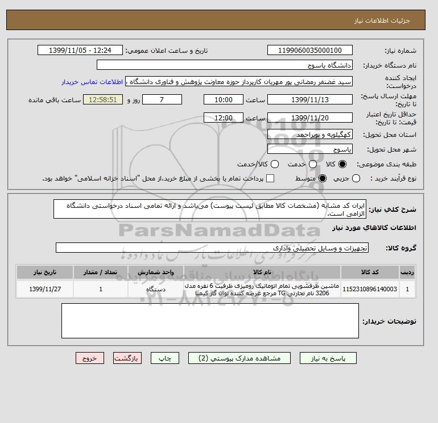Click the deadline time field 10:00
438x423 pixels.
click(224, 99)
